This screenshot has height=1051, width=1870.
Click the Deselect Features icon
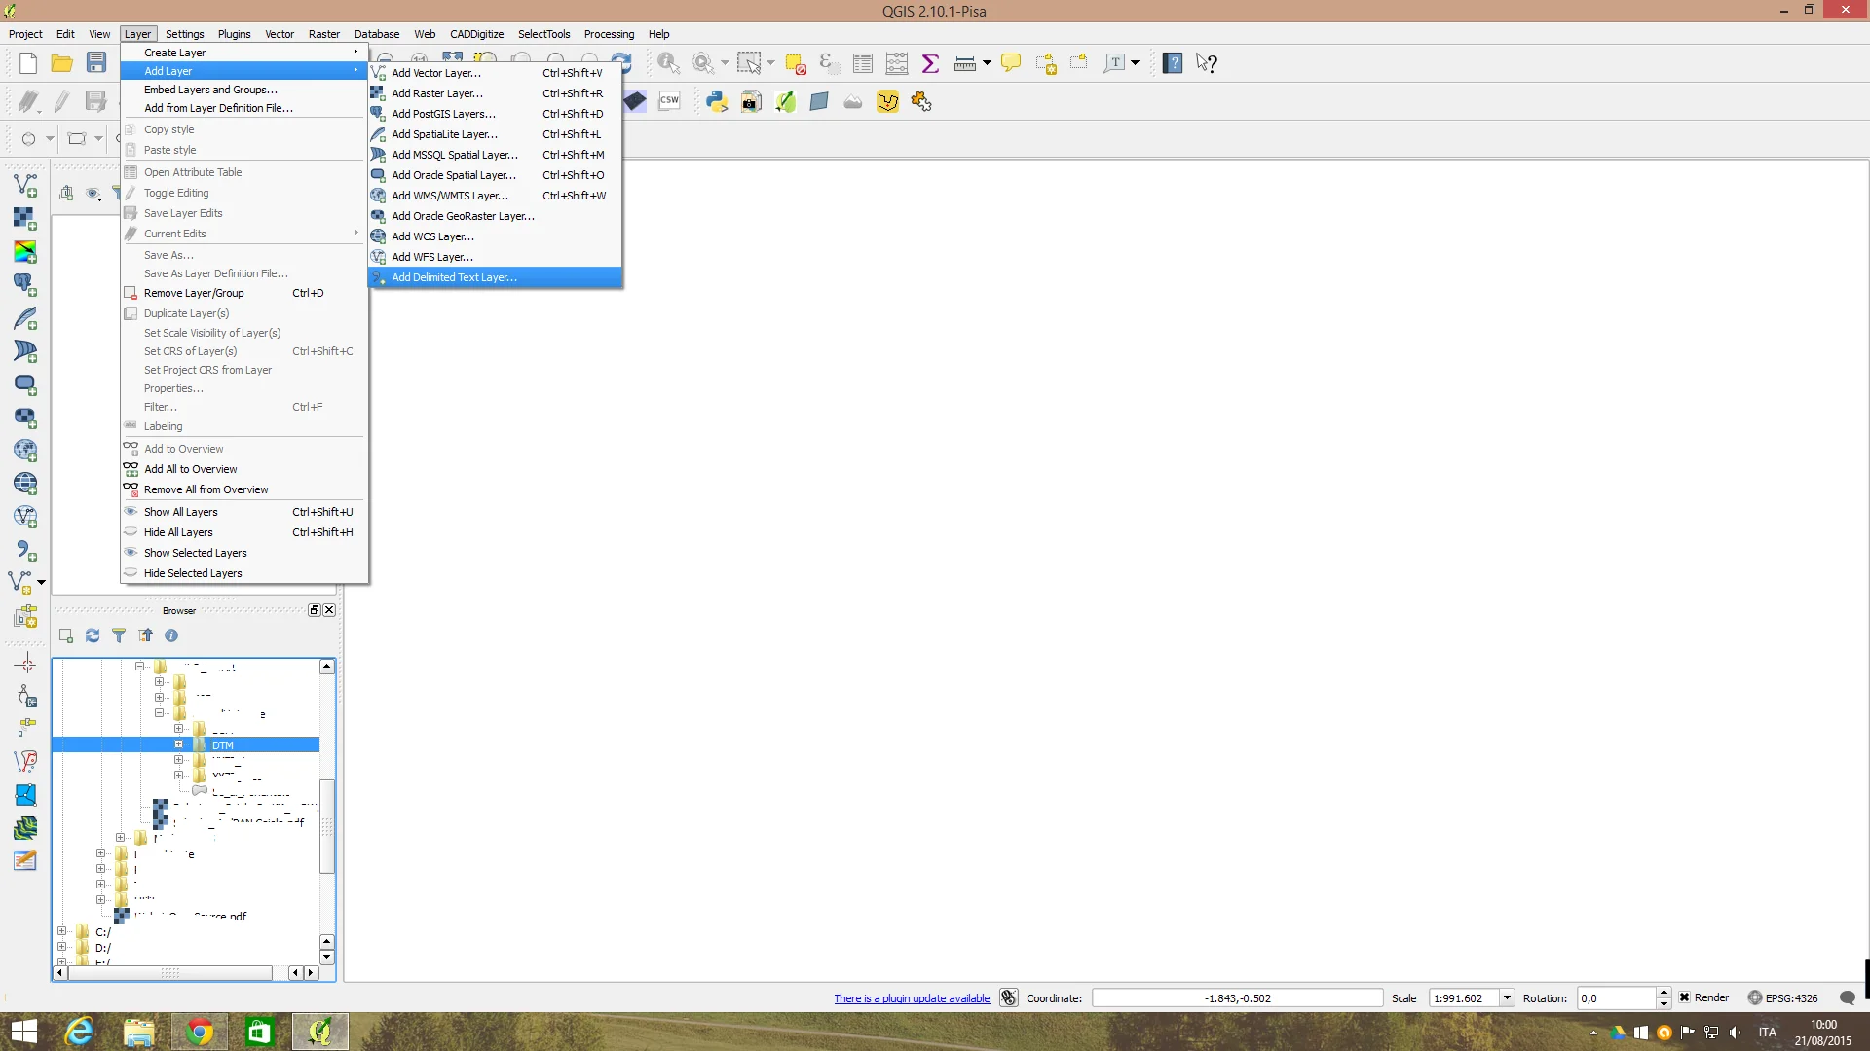796,63
